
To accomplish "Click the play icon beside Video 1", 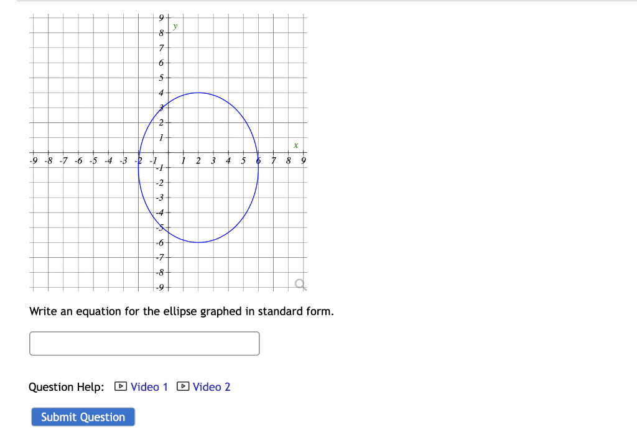I will (119, 386).
